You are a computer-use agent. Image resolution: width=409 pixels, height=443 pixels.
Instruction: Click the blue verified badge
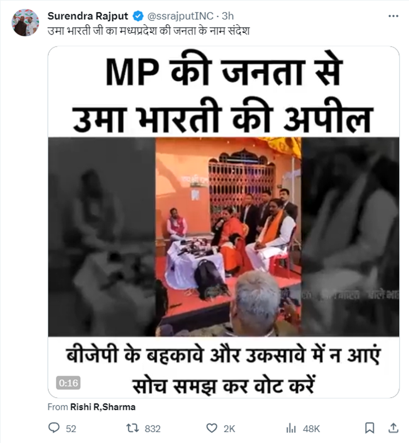point(138,16)
